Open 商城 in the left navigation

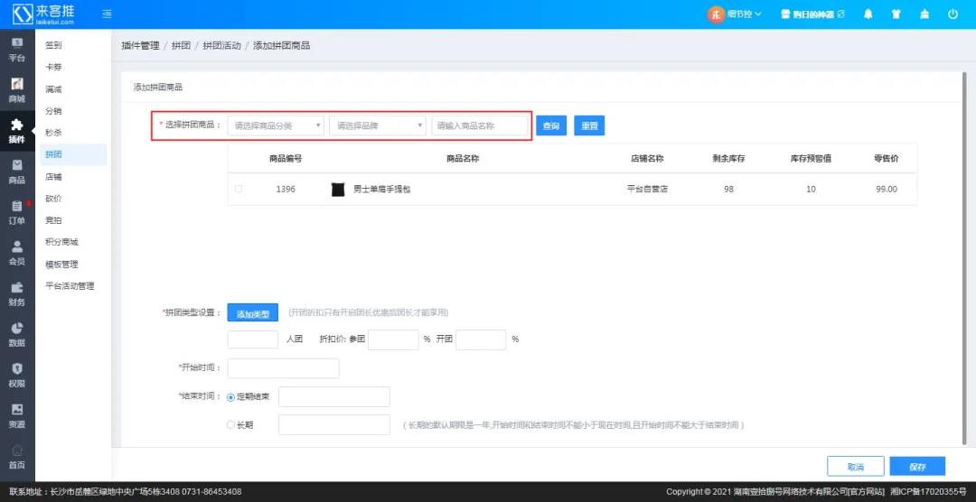(x=17, y=90)
